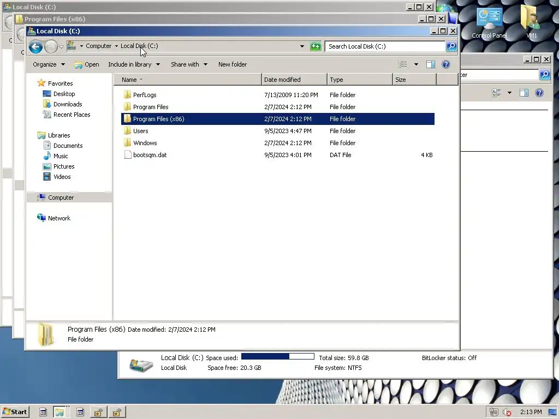Viewport: 559px width, 419px height.
Task: Click the 7/13/2009 11:20 PM date cell
Action: 291,95
